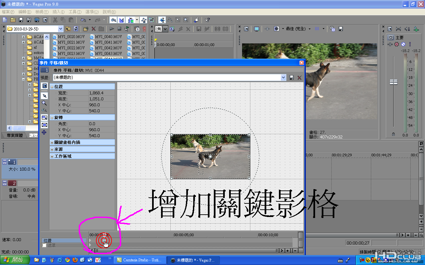The image size is (425, 265).
Task: Save the preset with the floppy disk icon
Action: [292, 78]
